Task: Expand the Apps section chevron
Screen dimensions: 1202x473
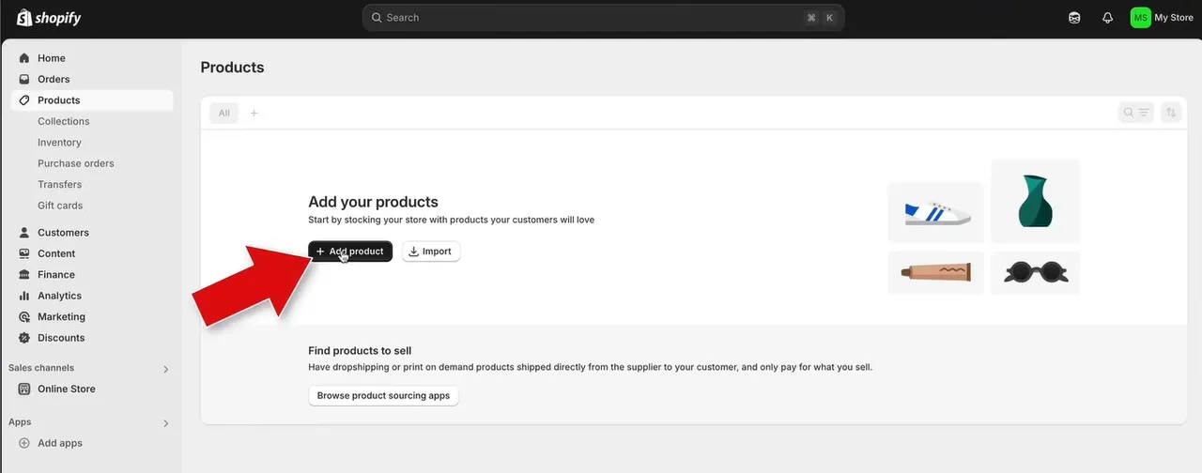Action: (166, 423)
